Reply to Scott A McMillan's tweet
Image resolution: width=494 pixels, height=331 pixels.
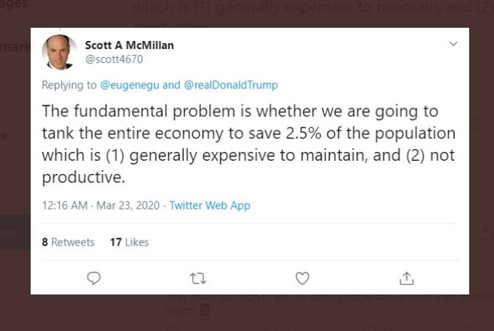point(94,278)
